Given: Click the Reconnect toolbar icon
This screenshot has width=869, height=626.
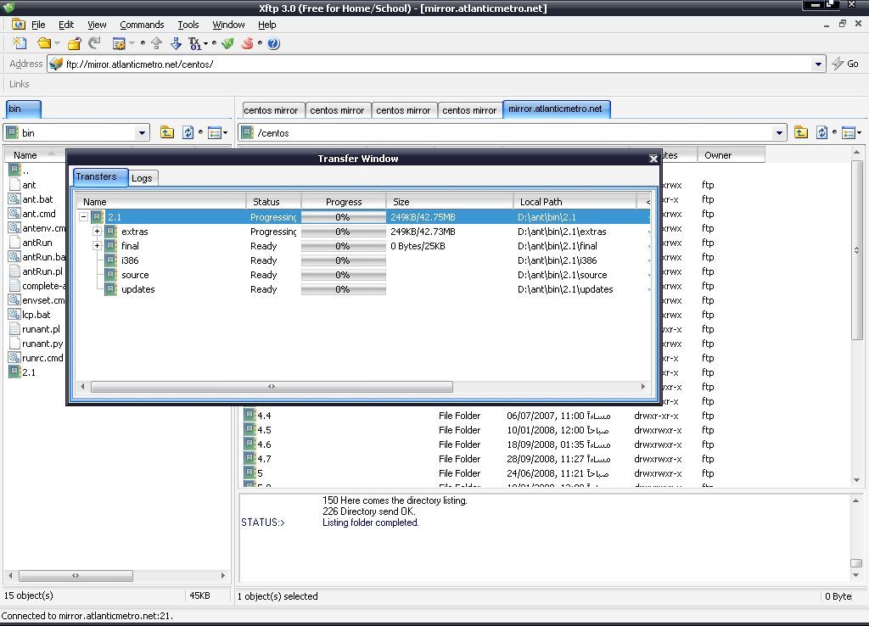Looking at the screenshot, I should tap(93, 44).
